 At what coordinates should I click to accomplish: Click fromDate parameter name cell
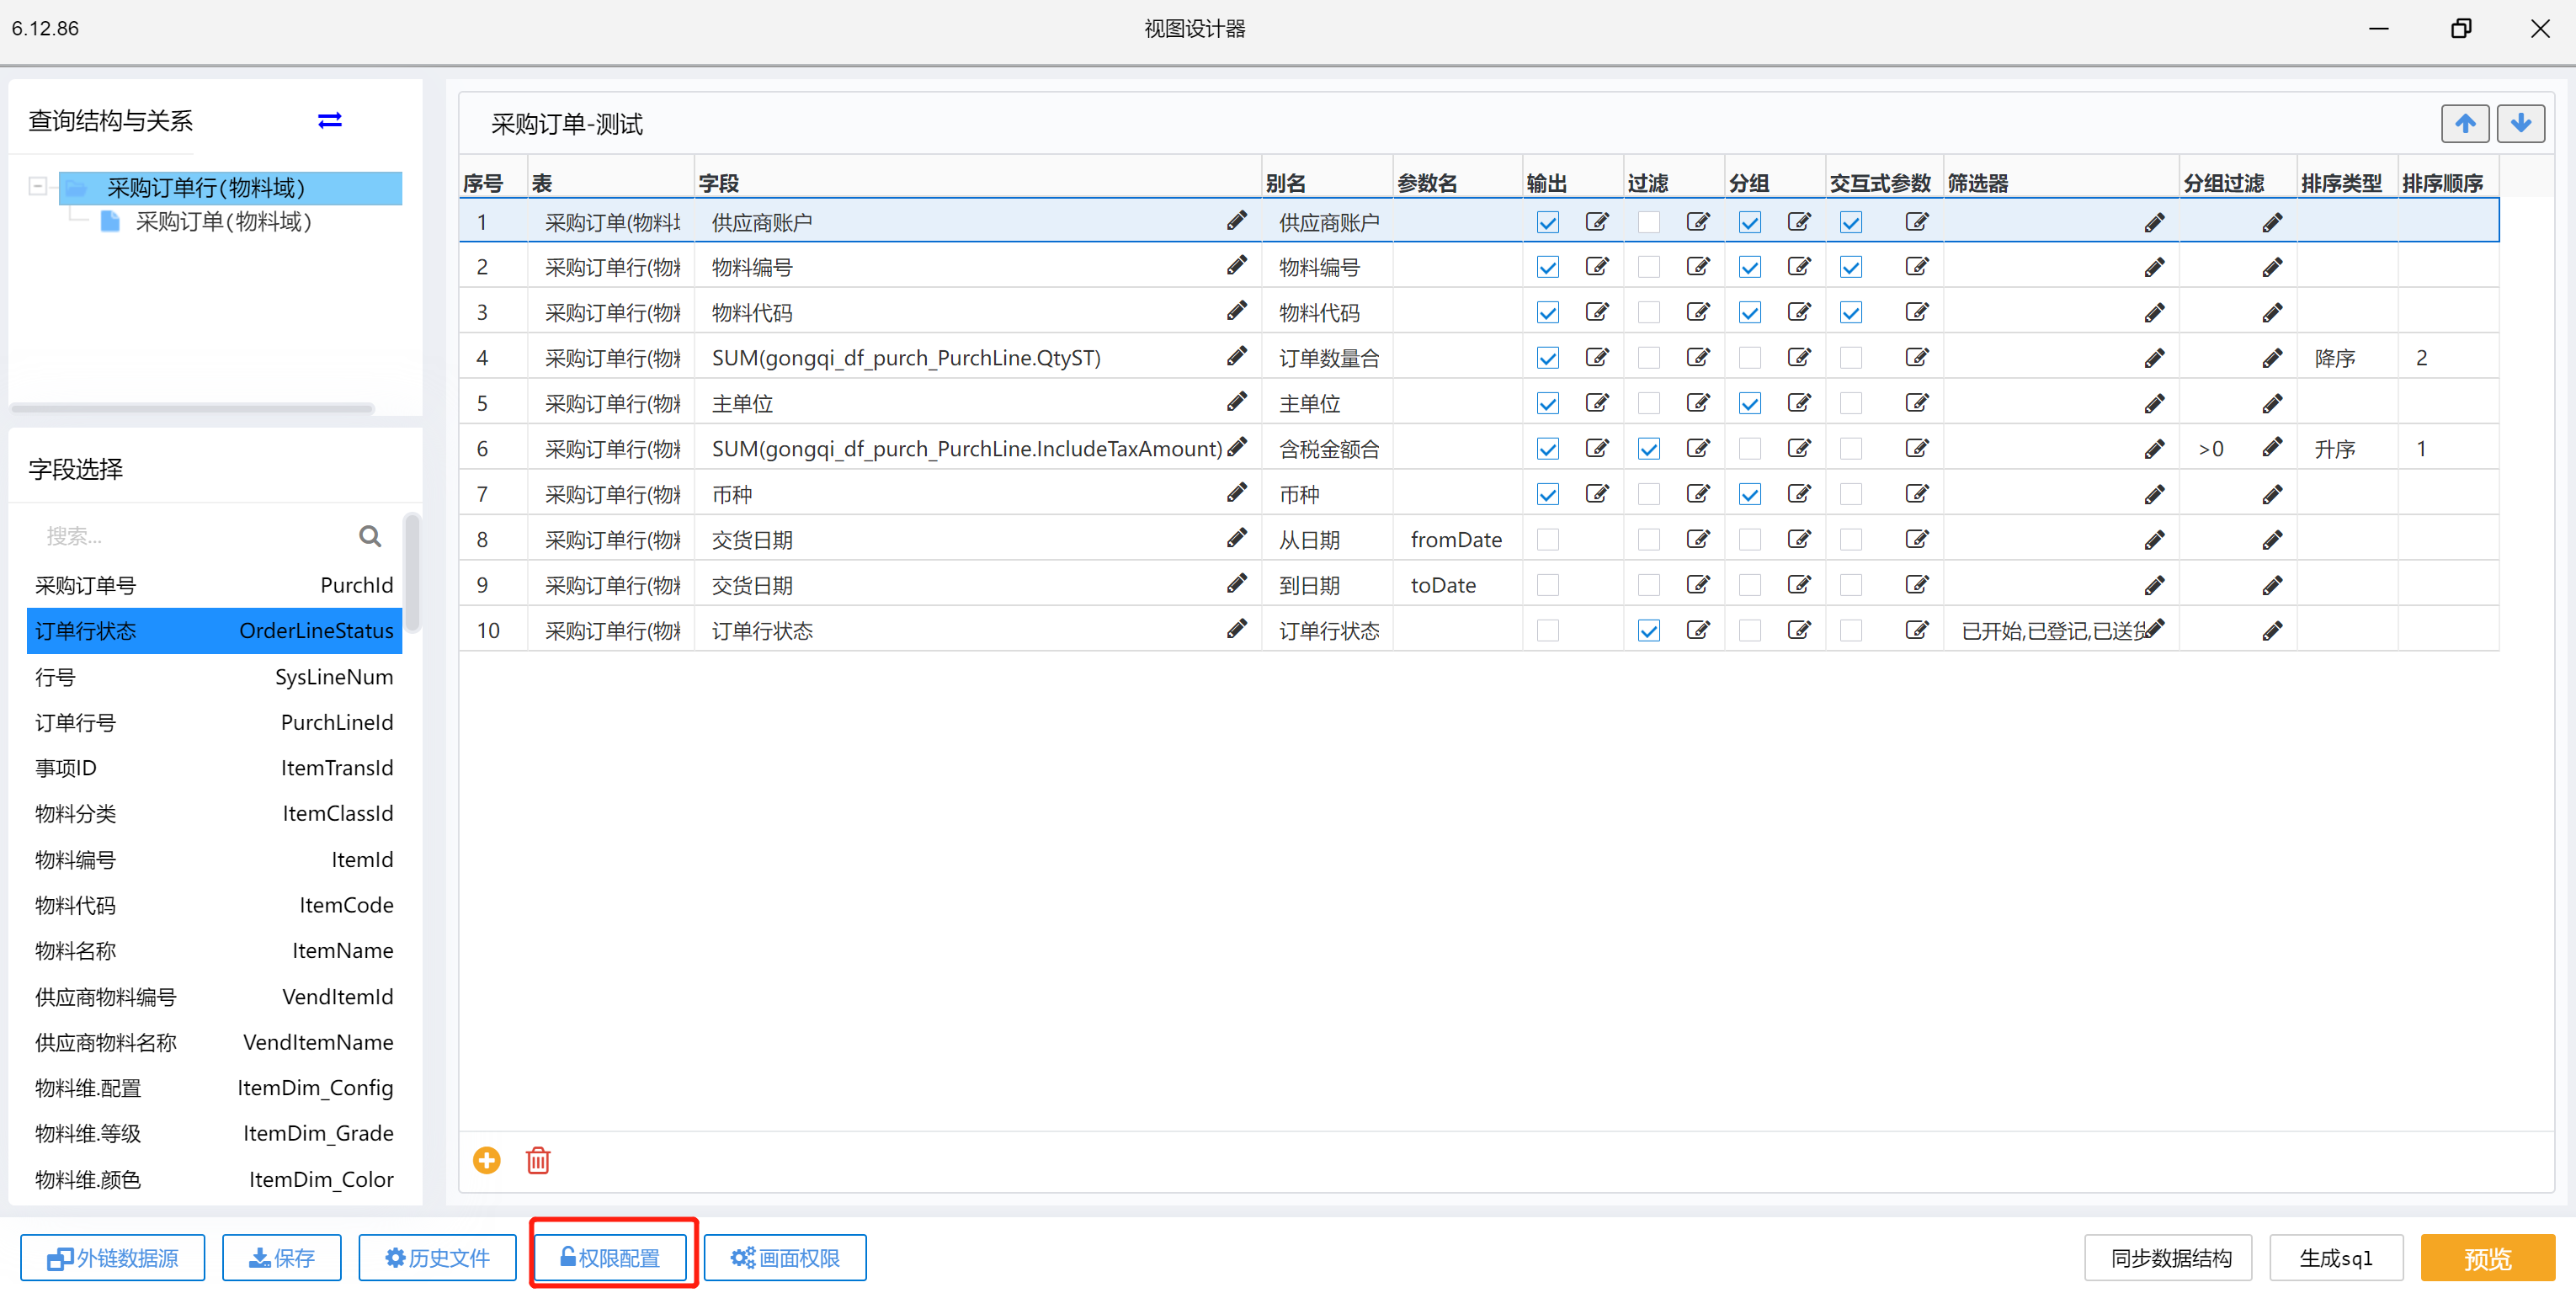1457,540
